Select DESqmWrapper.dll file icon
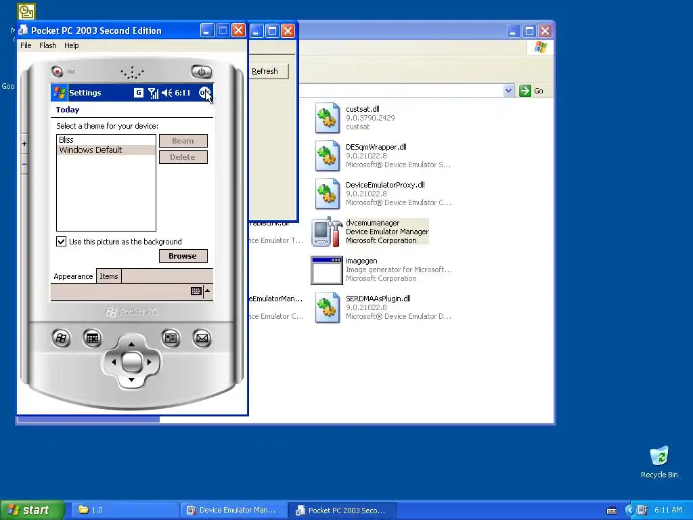 pos(328,156)
